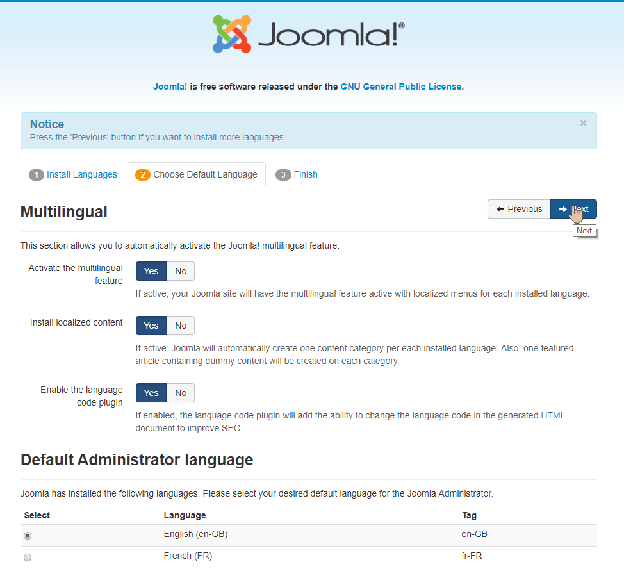
Task: Enable the language code plugin with Yes
Action: coord(151,393)
